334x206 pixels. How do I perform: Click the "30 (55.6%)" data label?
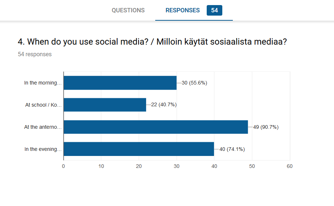194,83
